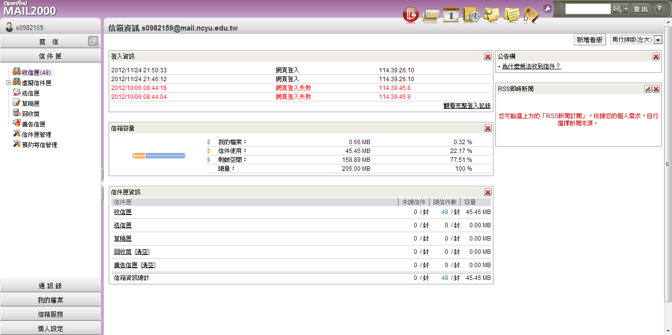This screenshot has height=335, width=672.
Task: Click the 總信件數 column header
Action: point(445,202)
